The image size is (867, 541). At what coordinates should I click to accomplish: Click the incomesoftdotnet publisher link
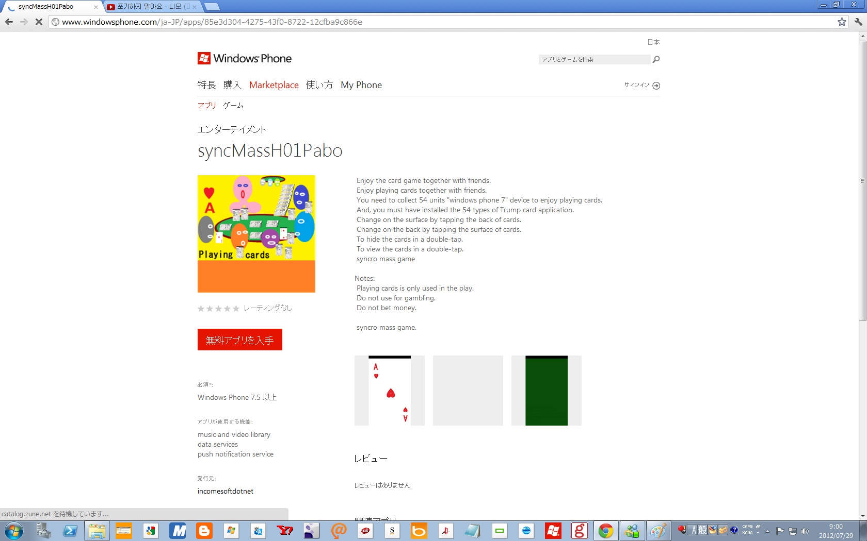226,491
